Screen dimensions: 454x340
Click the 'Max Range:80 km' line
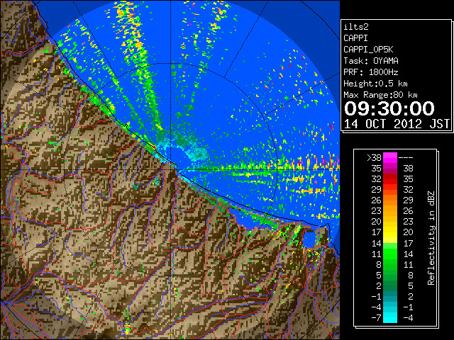(x=380, y=95)
